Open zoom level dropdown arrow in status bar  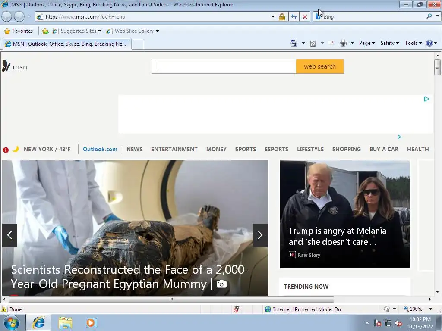pyautogui.click(x=430, y=309)
